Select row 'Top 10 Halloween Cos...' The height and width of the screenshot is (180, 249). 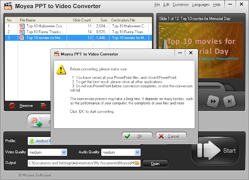click(x=78, y=26)
